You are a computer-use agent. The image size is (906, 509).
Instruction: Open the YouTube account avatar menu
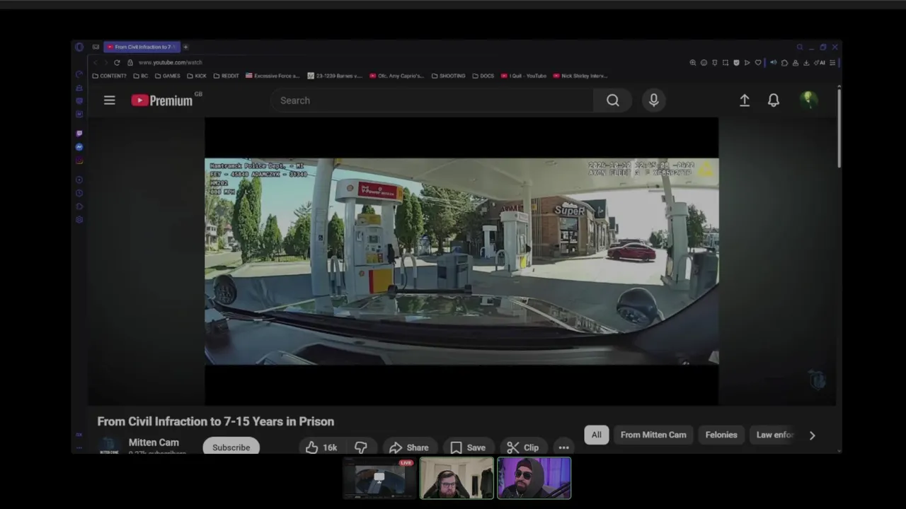[x=808, y=100]
